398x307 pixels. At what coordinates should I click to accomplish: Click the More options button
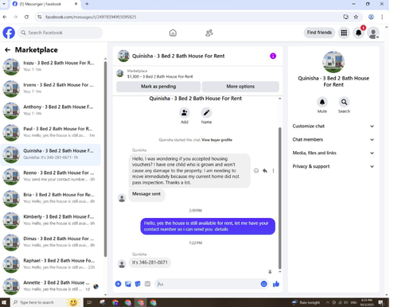coord(240,87)
